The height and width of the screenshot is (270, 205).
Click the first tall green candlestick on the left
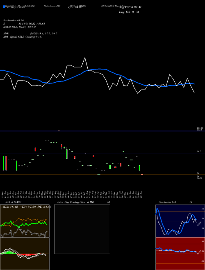click(3, 163)
